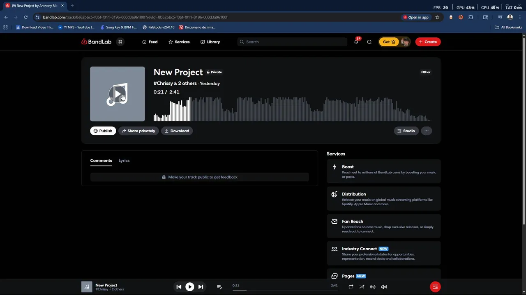Go back in the browser

click(x=6, y=17)
